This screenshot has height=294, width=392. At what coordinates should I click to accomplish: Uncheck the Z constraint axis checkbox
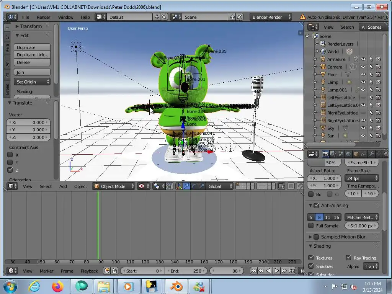10,170
